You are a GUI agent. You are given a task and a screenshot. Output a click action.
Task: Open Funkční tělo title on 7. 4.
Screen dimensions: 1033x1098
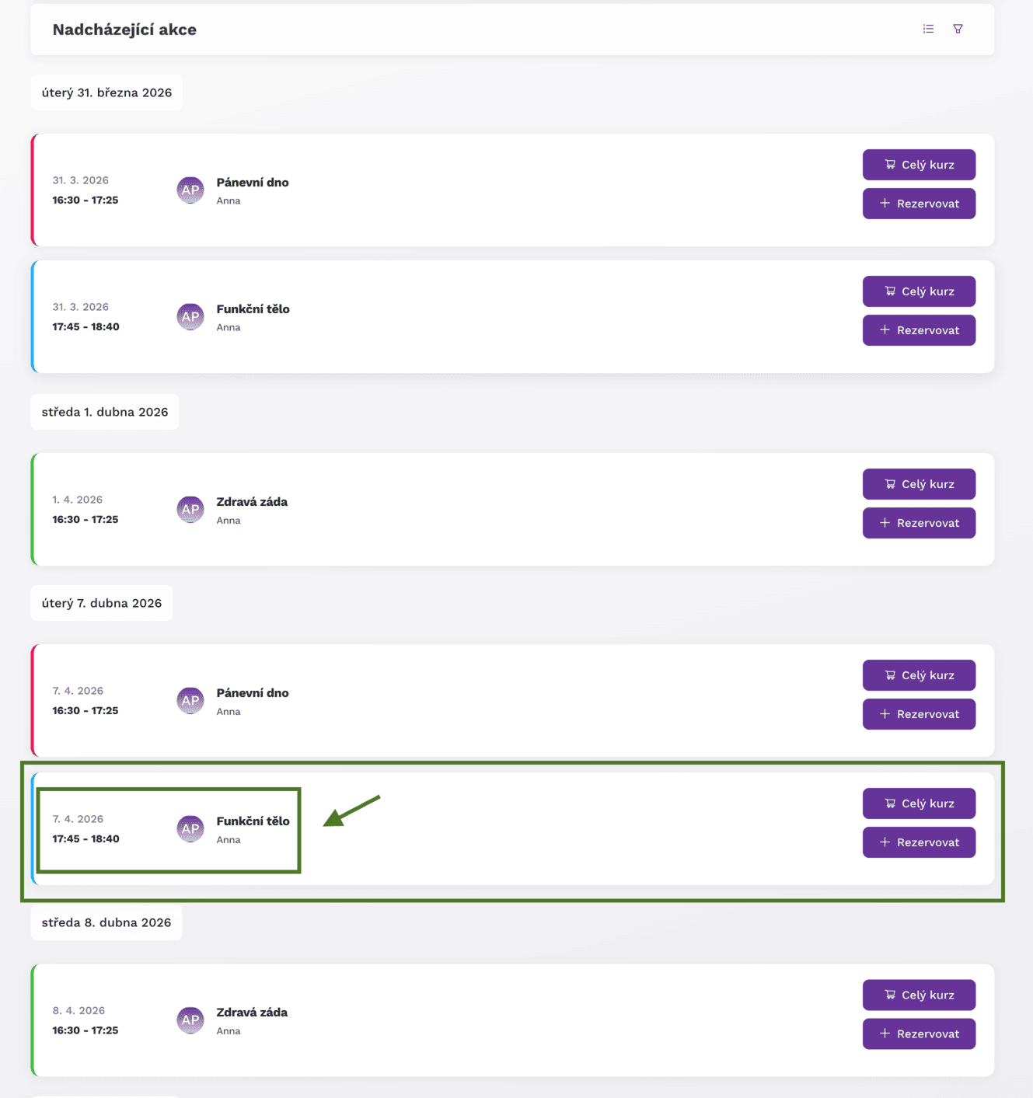click(x=253, y=821)
